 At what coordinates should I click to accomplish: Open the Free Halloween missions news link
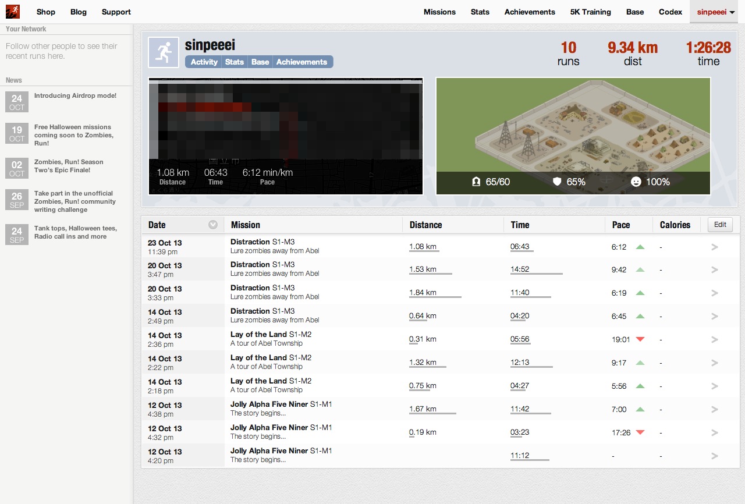pyautogui.click(x=74, y=135)
